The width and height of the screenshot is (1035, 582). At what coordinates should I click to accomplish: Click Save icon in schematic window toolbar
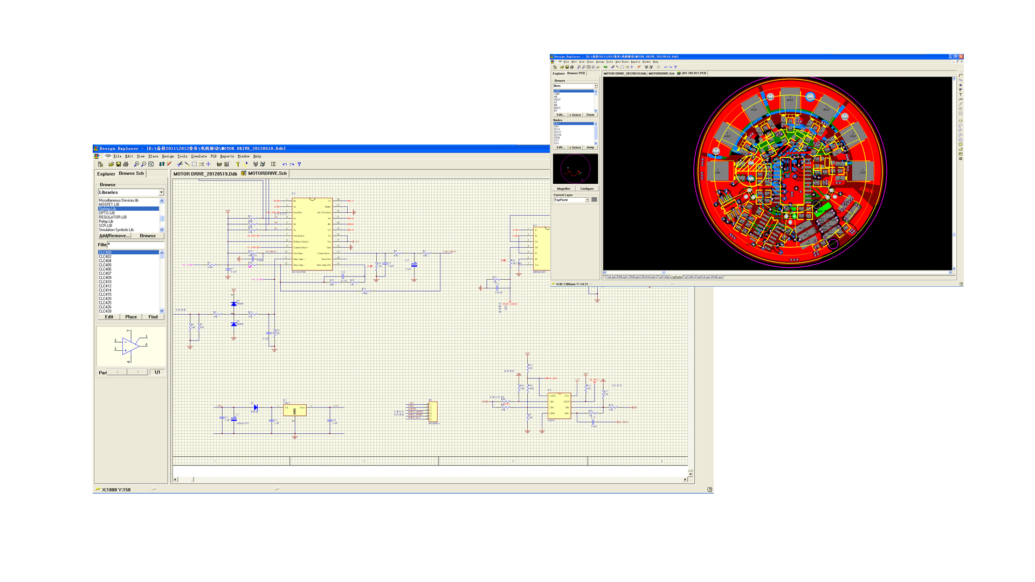coord(119,164)
